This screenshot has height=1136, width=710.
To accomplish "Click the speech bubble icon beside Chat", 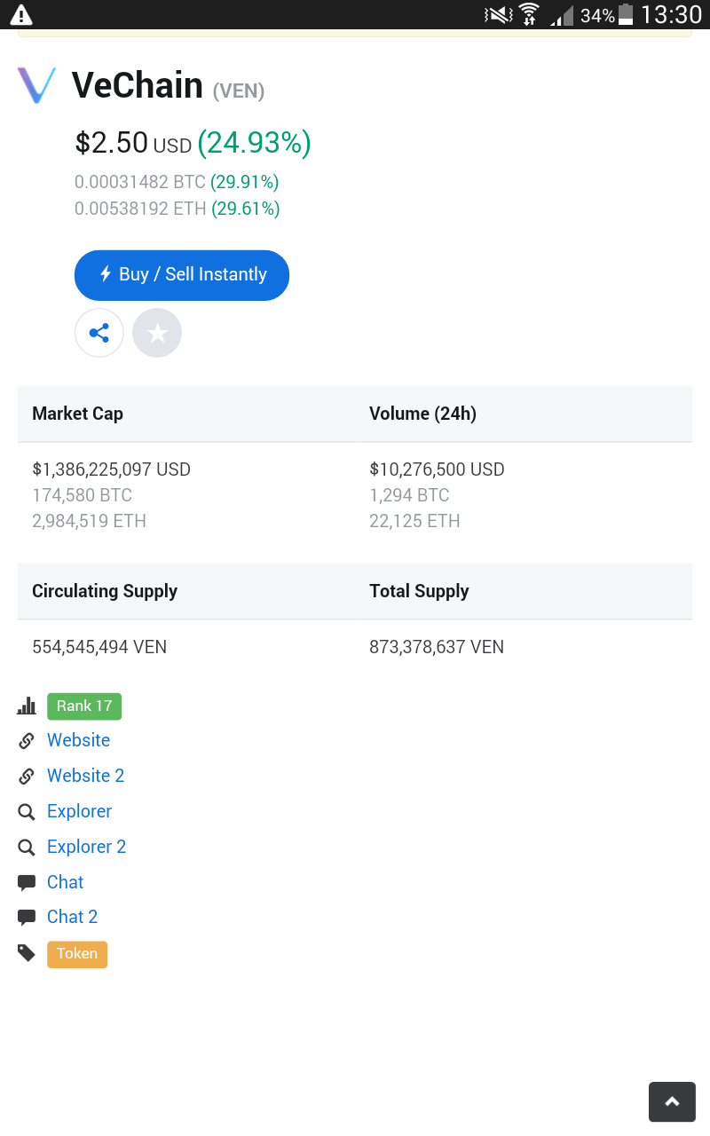I will click(27, 882).
